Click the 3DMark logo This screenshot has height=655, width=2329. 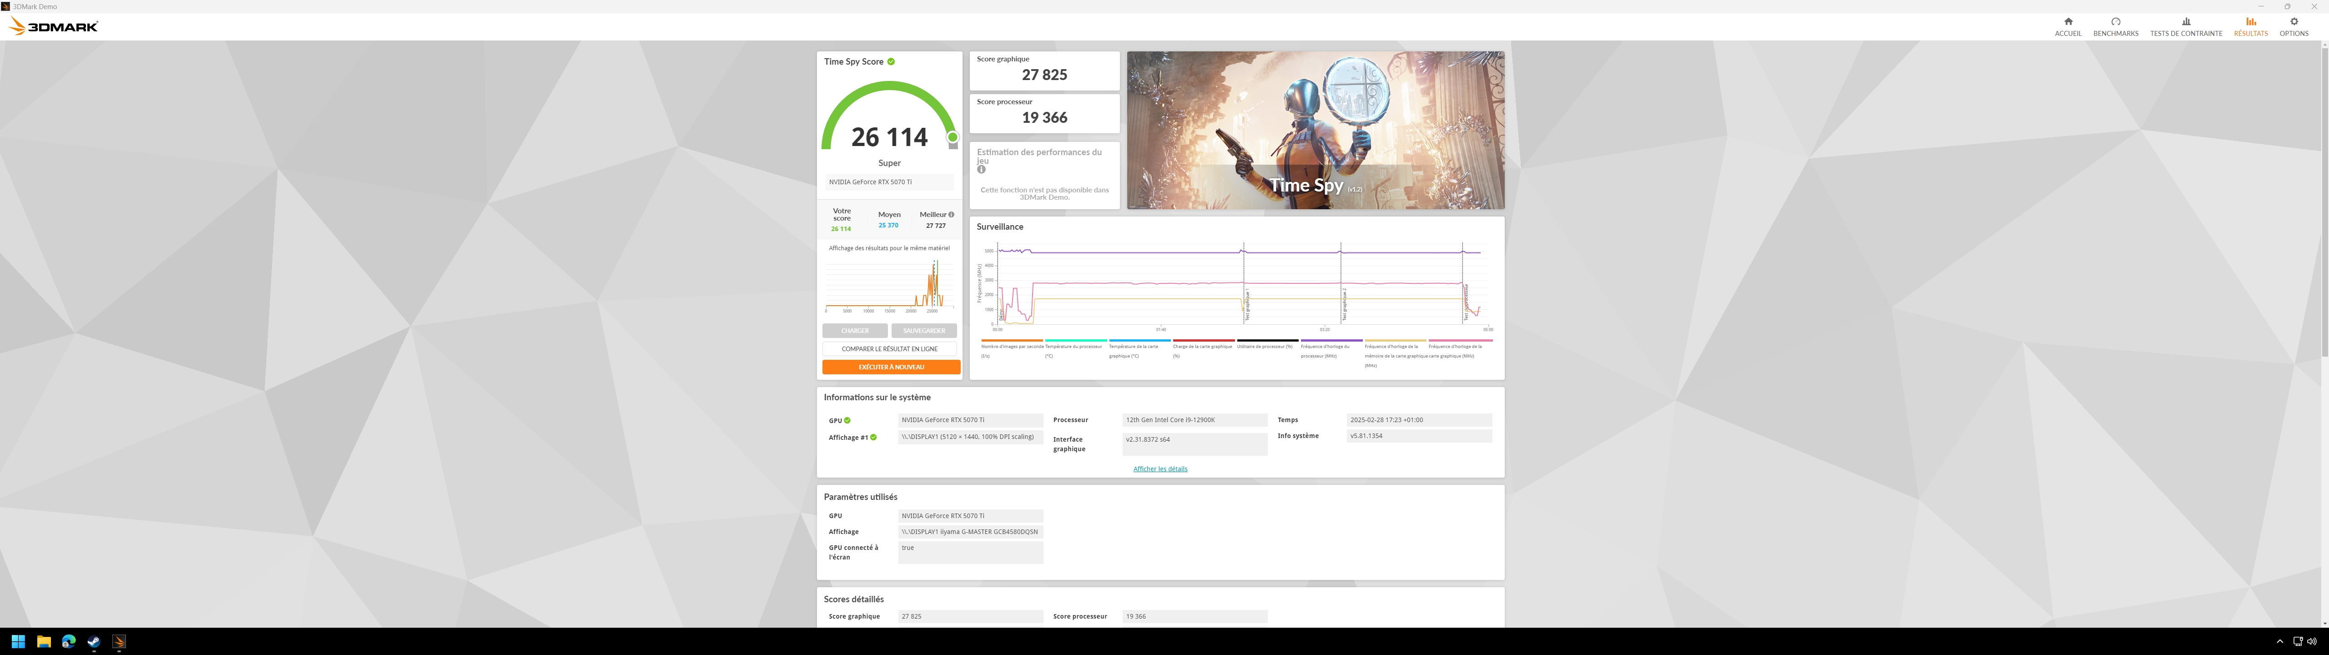[53, 27]
